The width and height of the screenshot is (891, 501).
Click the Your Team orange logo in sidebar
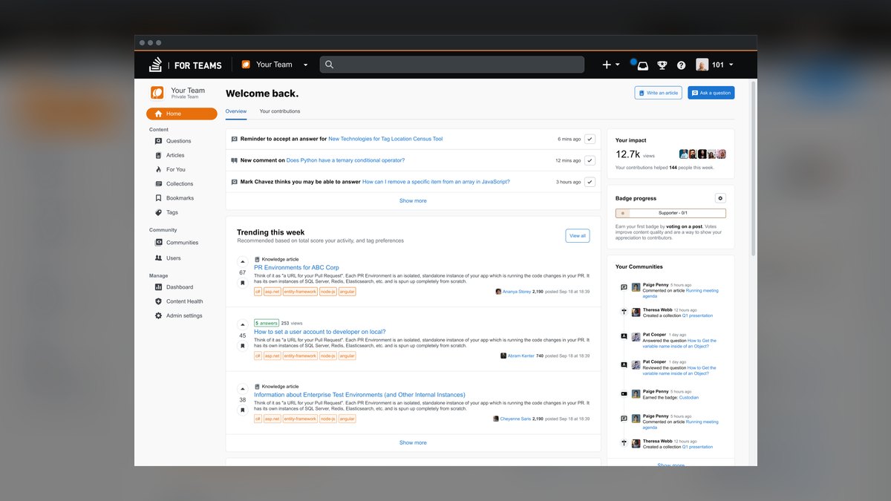click(157, 93)
